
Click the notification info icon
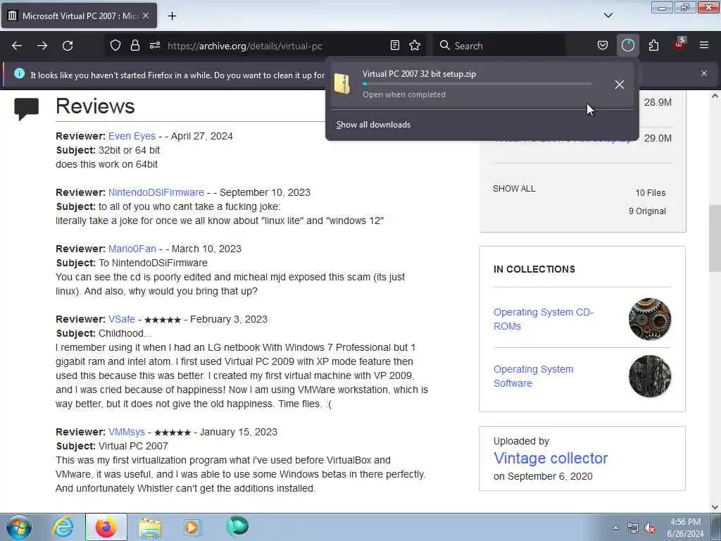click(19, 73)
